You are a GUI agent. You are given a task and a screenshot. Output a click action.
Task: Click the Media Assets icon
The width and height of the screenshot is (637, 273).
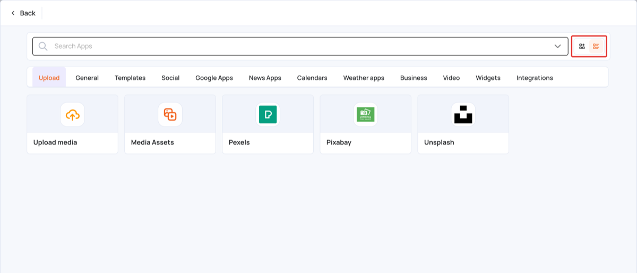(x=170, y=114)
